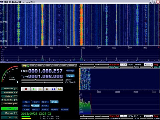Toggle the Mute button
This screenshot has height=120, width=160.
[26, 106]
